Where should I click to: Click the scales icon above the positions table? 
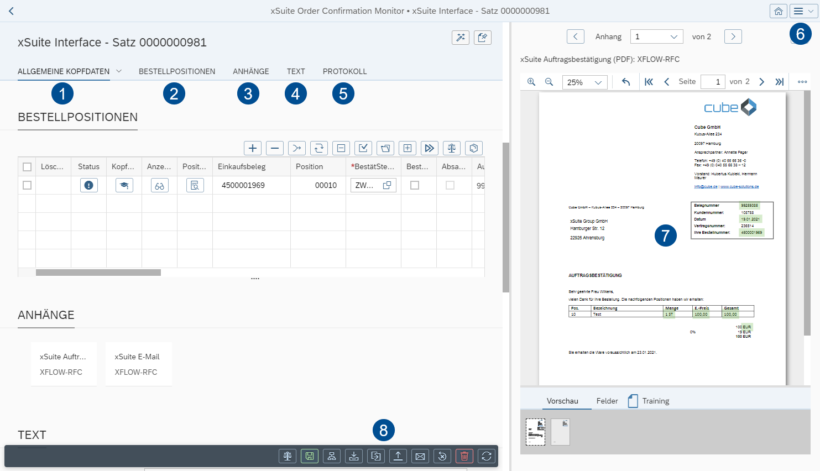(x=452, y=148)
